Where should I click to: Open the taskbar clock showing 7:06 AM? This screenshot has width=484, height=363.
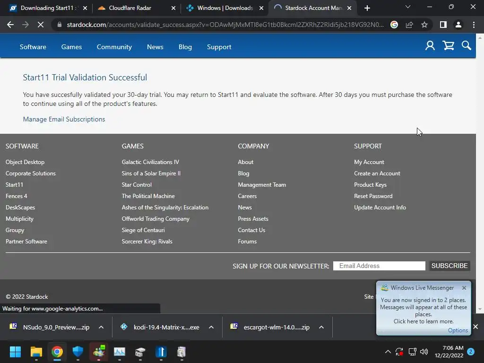tap(449, 352)
